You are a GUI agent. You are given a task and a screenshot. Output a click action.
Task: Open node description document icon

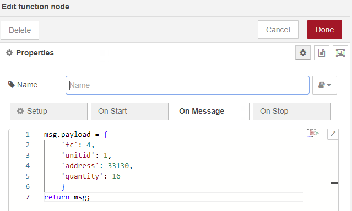coord(322,53)
